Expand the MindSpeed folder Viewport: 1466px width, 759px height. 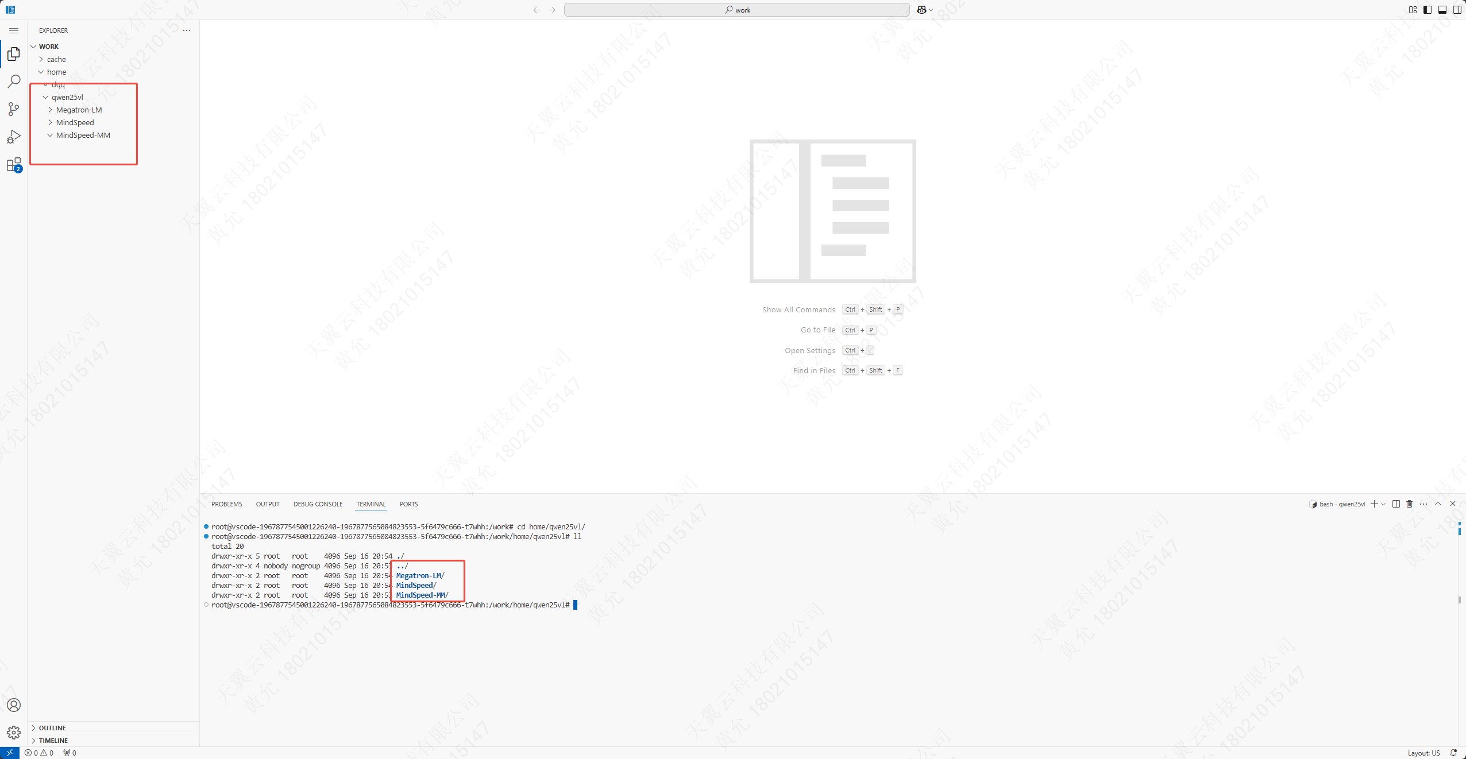(114, 122)
